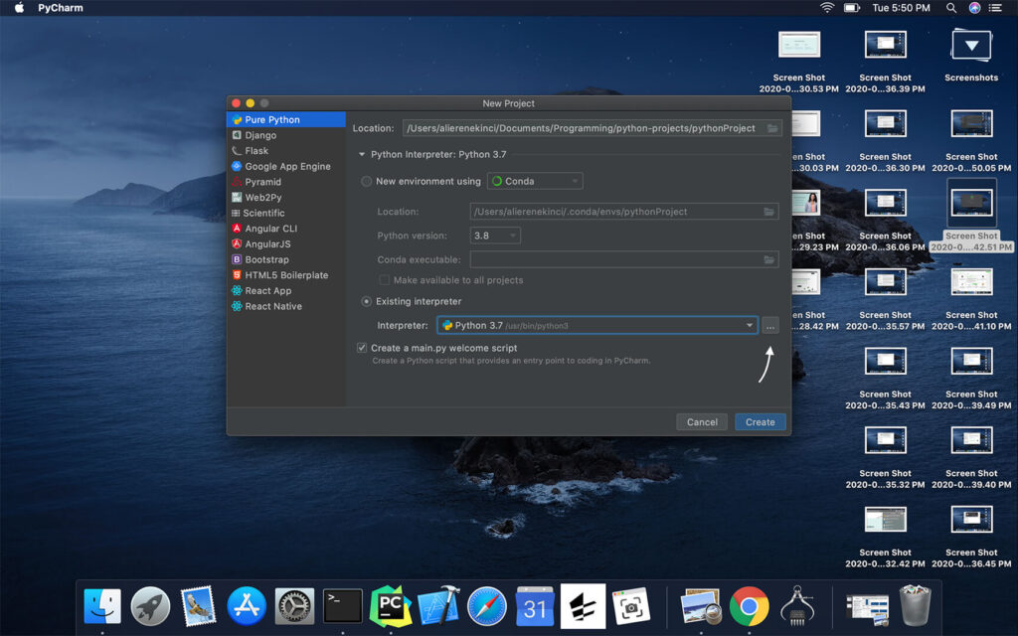
Task: Open the Interpreter Python 3.7 dropdown
Action: point(597,325)
